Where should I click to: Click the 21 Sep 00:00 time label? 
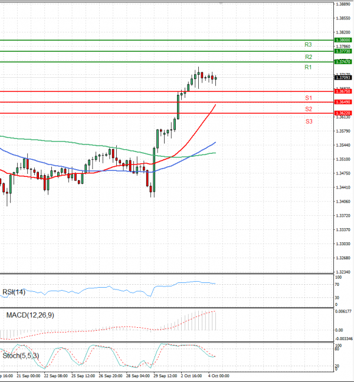coord(28,376)
